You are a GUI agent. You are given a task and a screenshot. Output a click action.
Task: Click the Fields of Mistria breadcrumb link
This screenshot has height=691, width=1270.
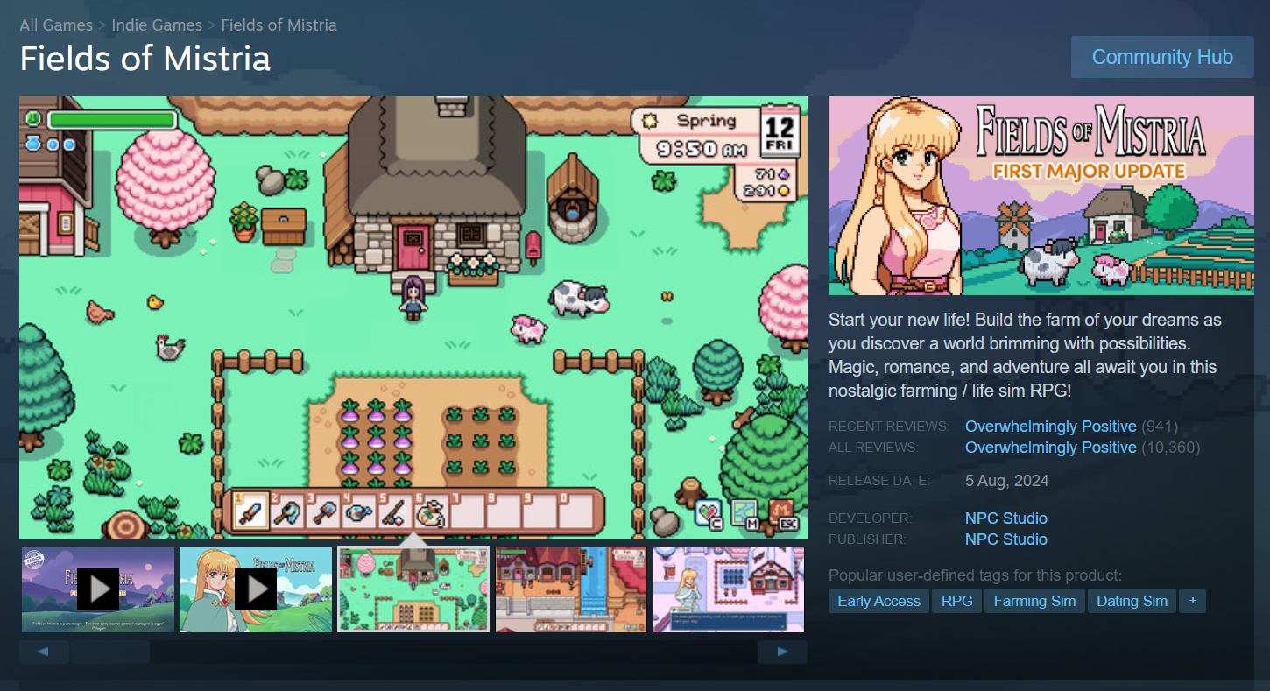tap(279, 25)
